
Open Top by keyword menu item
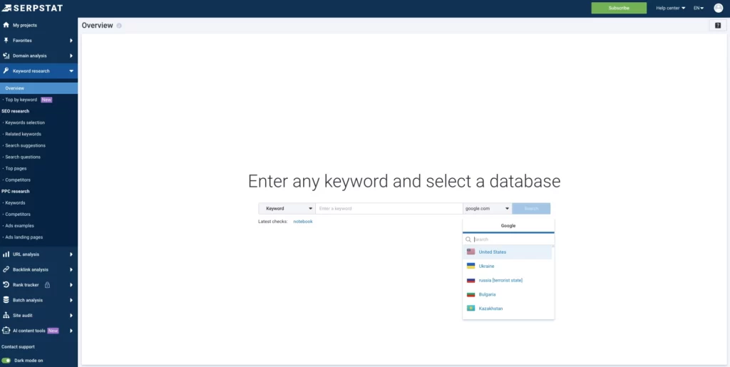pos(21,100)
